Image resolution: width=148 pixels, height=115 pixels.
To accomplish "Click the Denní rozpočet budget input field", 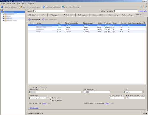I will pos(96,92).
